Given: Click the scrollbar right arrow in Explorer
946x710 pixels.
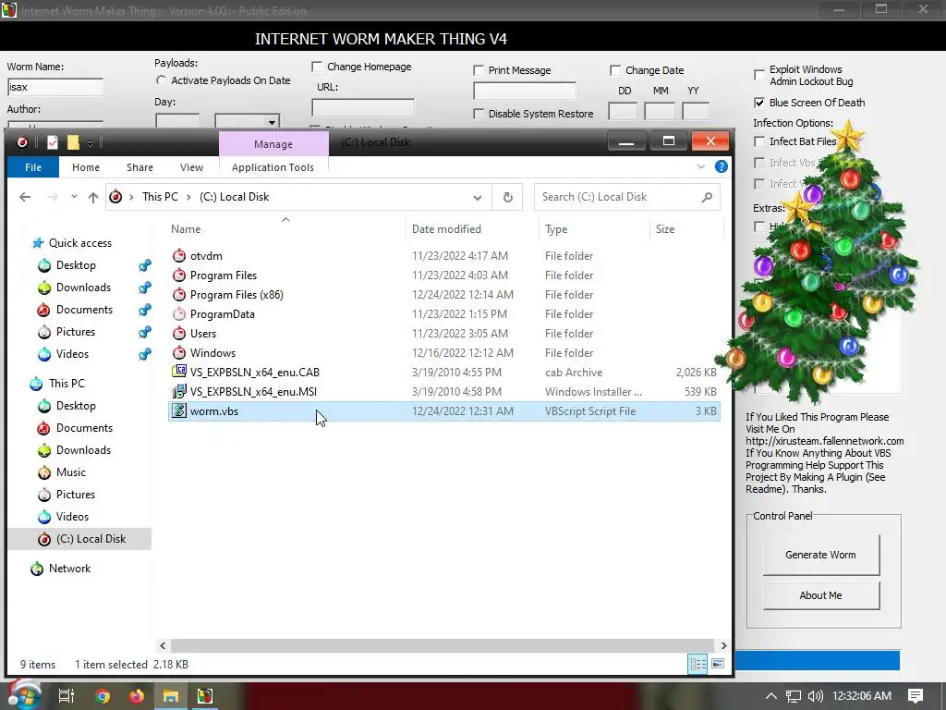Looking at the screenshot, I should click(x=723, y=645).
